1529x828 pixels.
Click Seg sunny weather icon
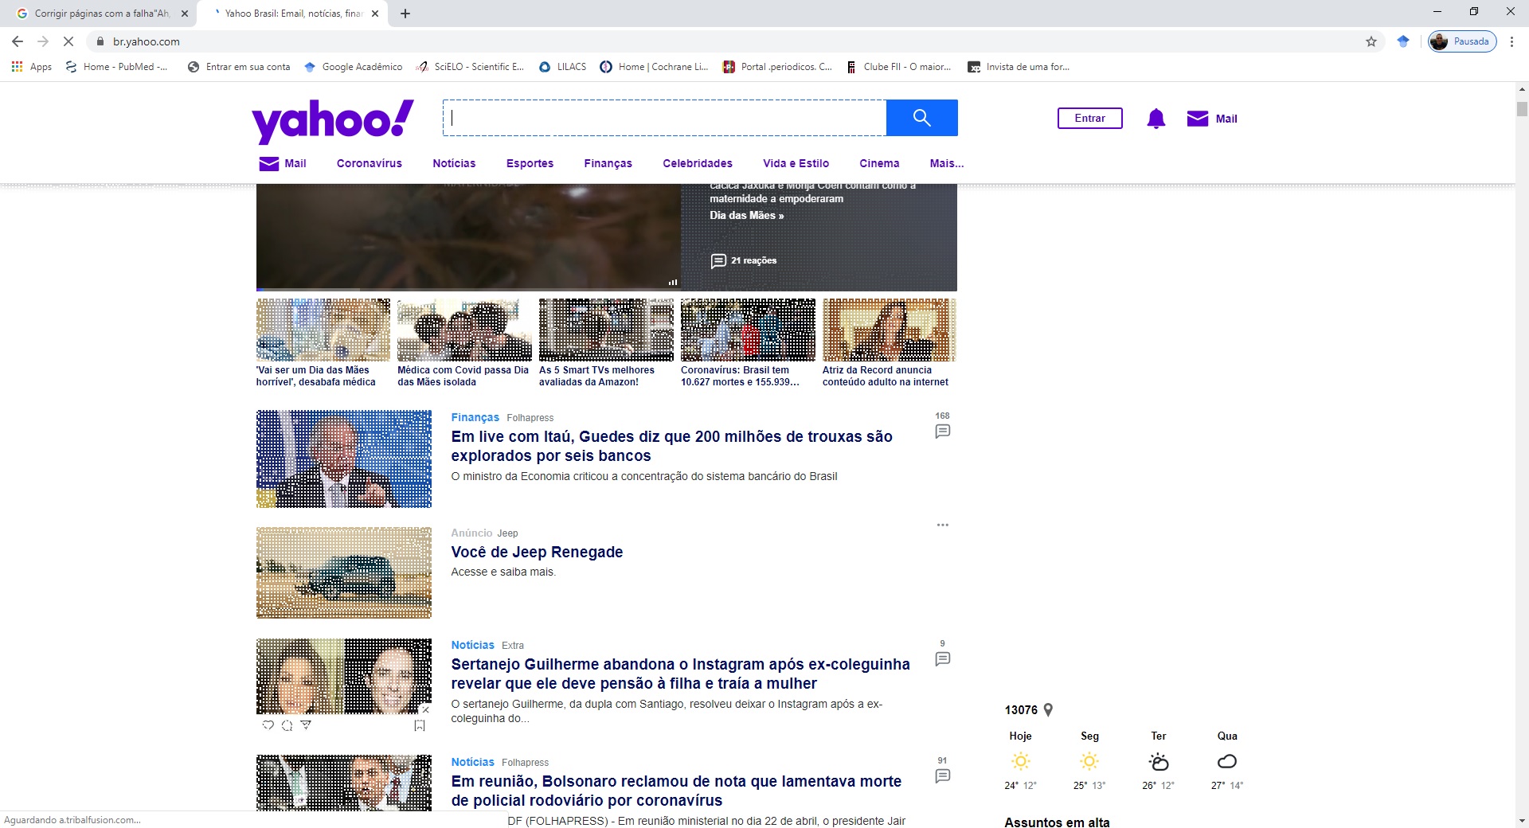1089,762
